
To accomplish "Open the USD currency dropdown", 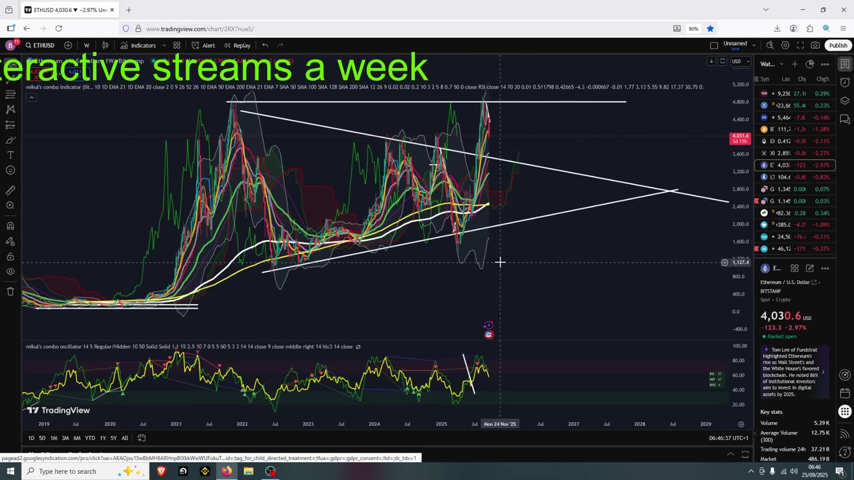I will (x=739, y=61).
